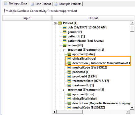Click the Patient [1] entity icon
Image resolution: width=135 pixels, height=115 pixels.
[x=60, y=23]
